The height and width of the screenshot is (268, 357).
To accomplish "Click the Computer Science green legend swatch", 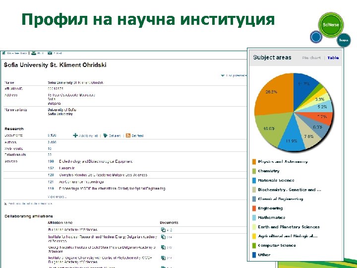I will [254, 246].
